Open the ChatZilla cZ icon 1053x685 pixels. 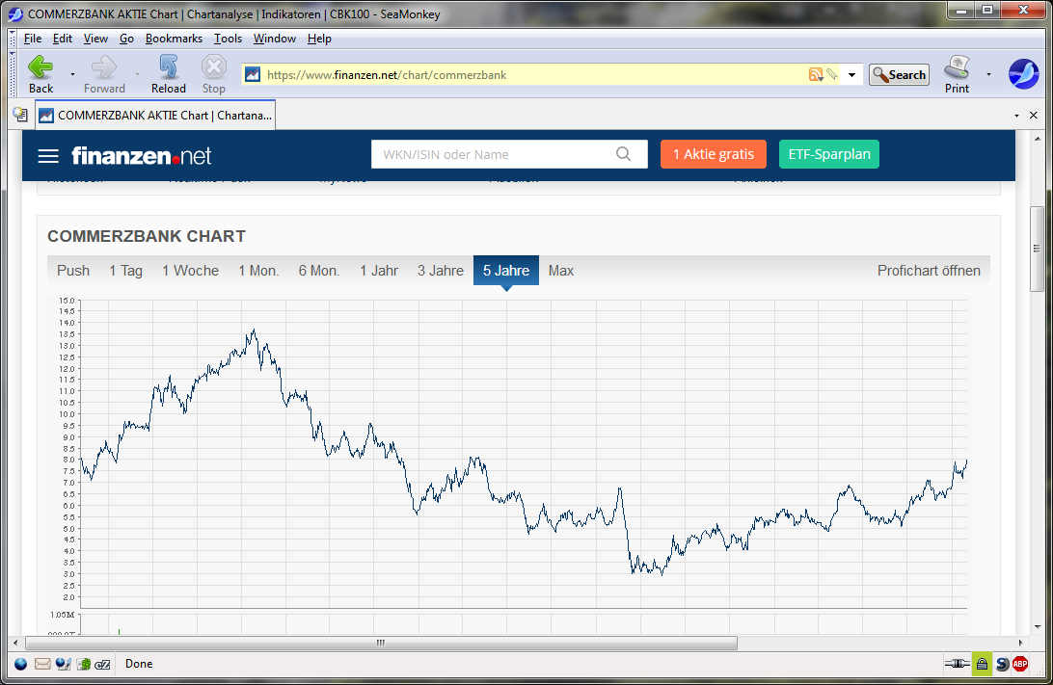103,664
